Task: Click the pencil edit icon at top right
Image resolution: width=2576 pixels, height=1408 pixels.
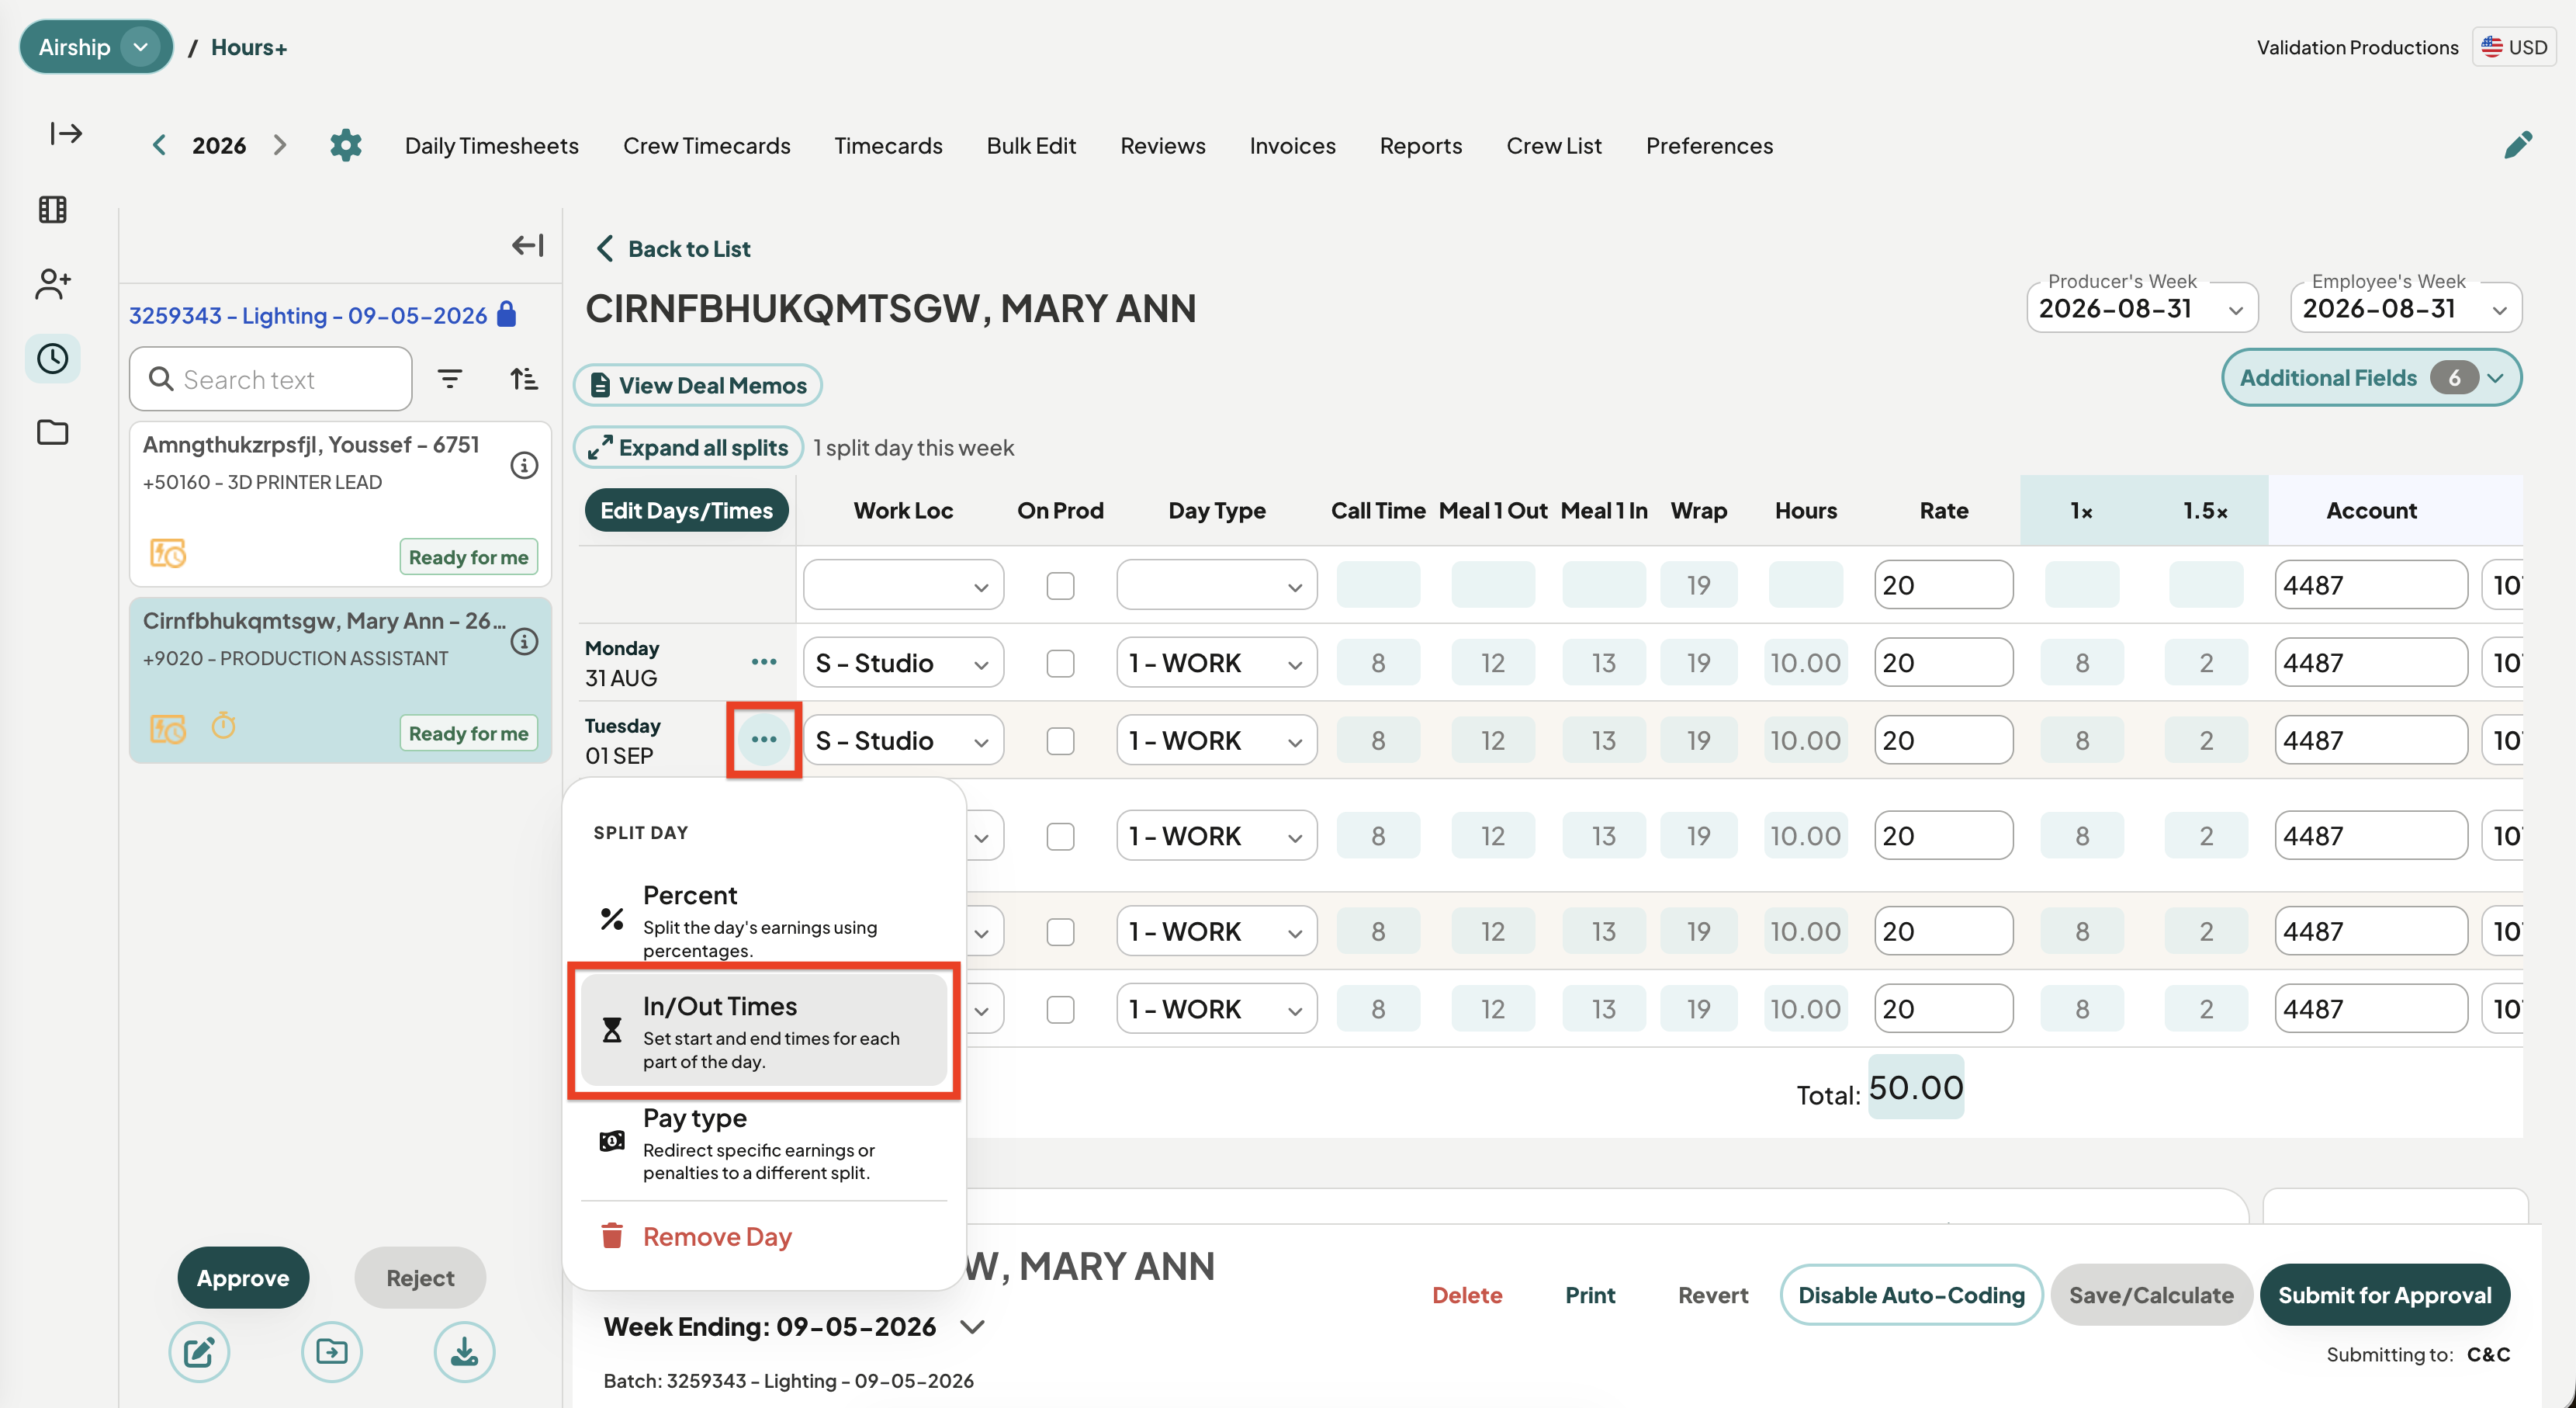Action: [x=2518, y=145]
